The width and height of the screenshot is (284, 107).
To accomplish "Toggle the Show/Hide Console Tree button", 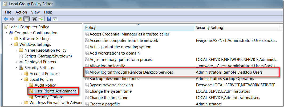I will point(26,19).
